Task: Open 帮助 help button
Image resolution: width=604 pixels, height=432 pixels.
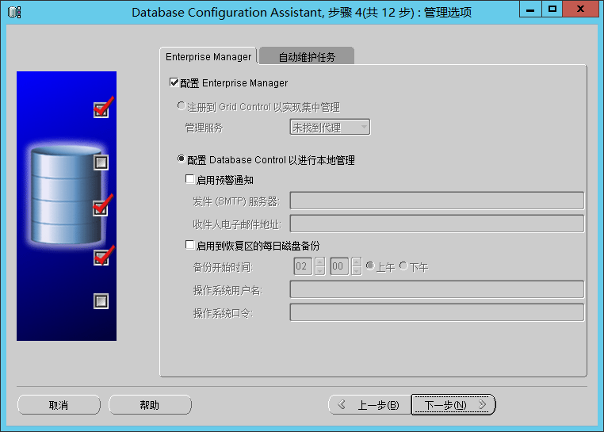Action: pos(150,404)
